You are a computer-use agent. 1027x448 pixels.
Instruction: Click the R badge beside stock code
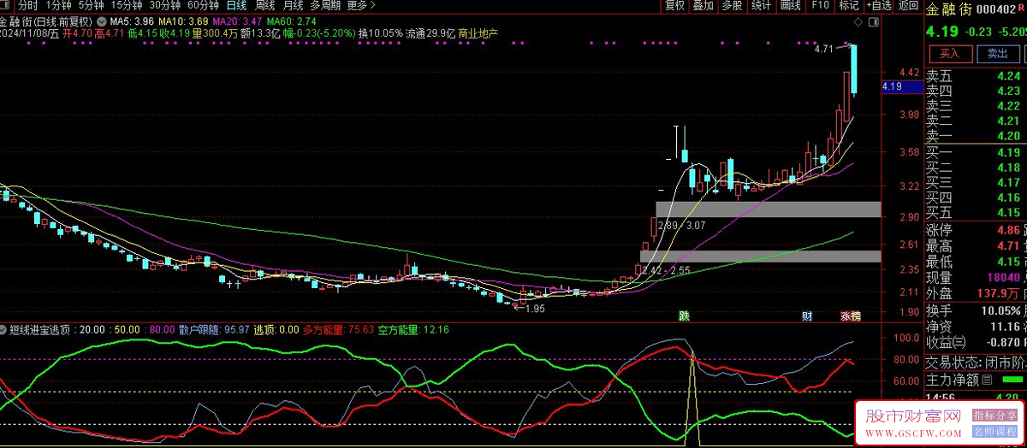(1021, 9)
